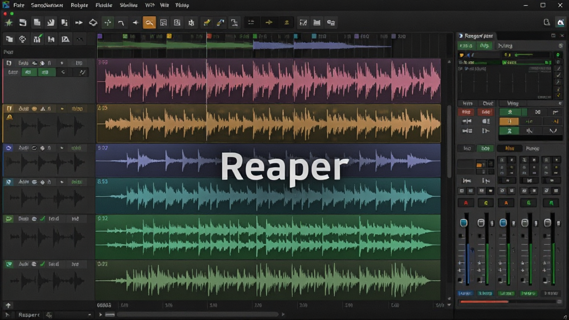Click the bottom green track's icon
Image resolution: width=569 pixels, height=320 pixels.
pyautogui.click(x=9, y=264)
